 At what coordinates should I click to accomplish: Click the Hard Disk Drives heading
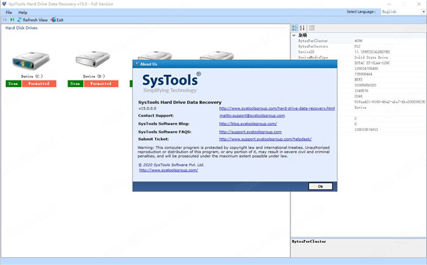21,28
